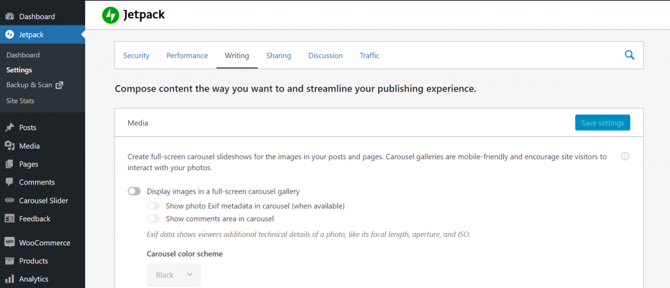Switch to the Traffic tab
670x288 pixels.
[370, 56]
